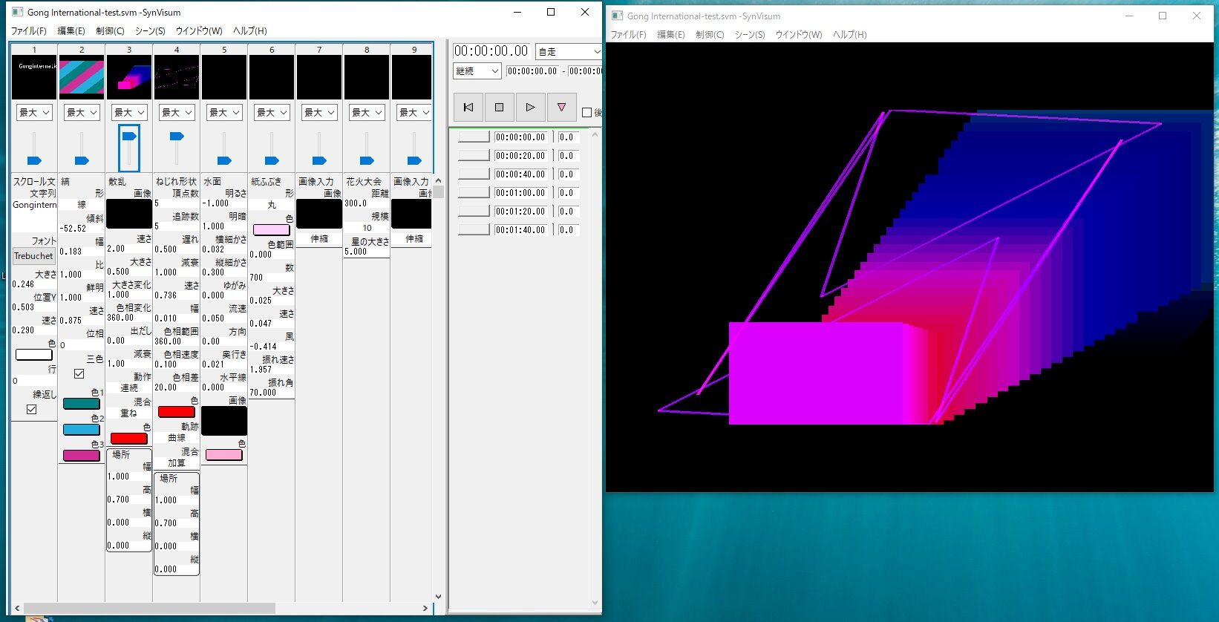Open the 継続 dropdown

(477, 71)
